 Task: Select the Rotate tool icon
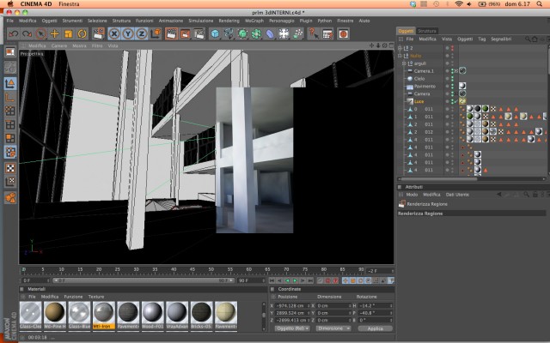pyautogui.click(x=82, y=34)
